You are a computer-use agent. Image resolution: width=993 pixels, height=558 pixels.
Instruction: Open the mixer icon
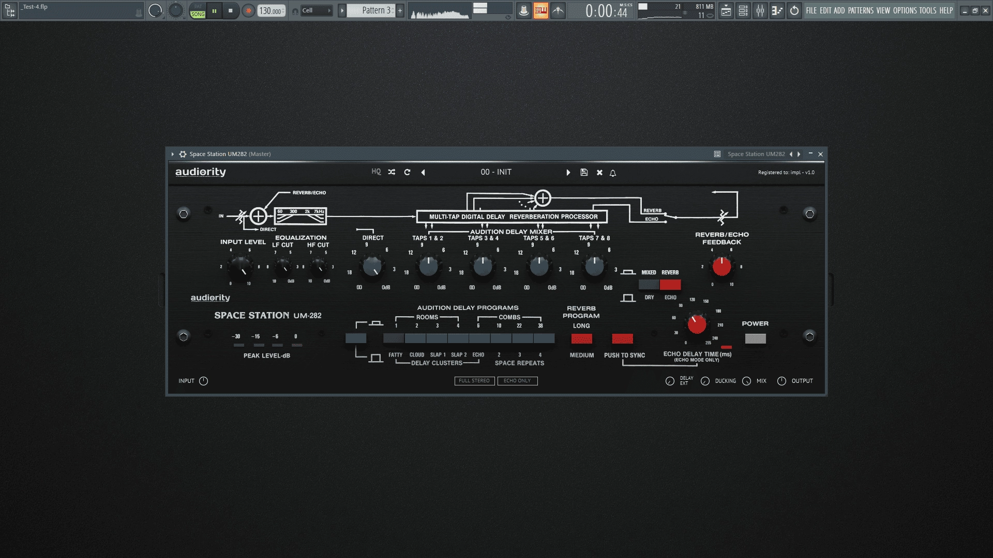pos(760,10)
